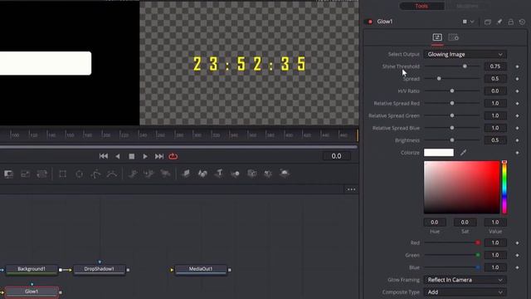Switch to Tools tab in inspector
The height and width of the screenshot is (299, 531).
(x=421, y=6)
